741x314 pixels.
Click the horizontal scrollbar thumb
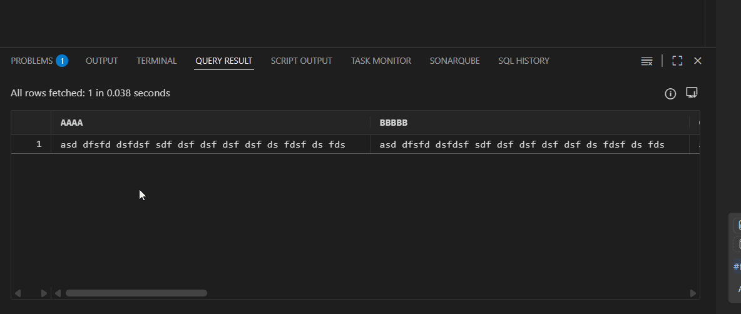(x=136, y=293)
